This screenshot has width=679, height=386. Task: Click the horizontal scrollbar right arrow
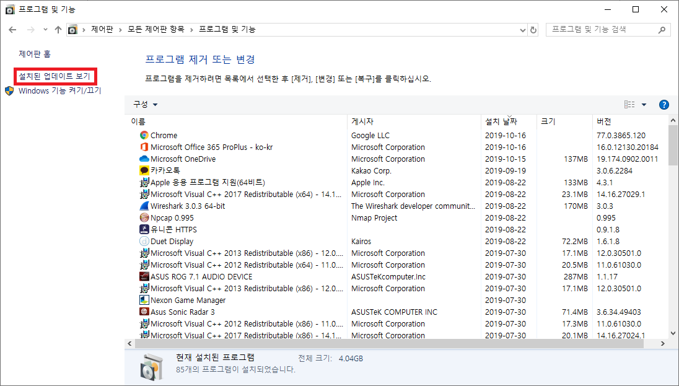[x=662, y=343]
